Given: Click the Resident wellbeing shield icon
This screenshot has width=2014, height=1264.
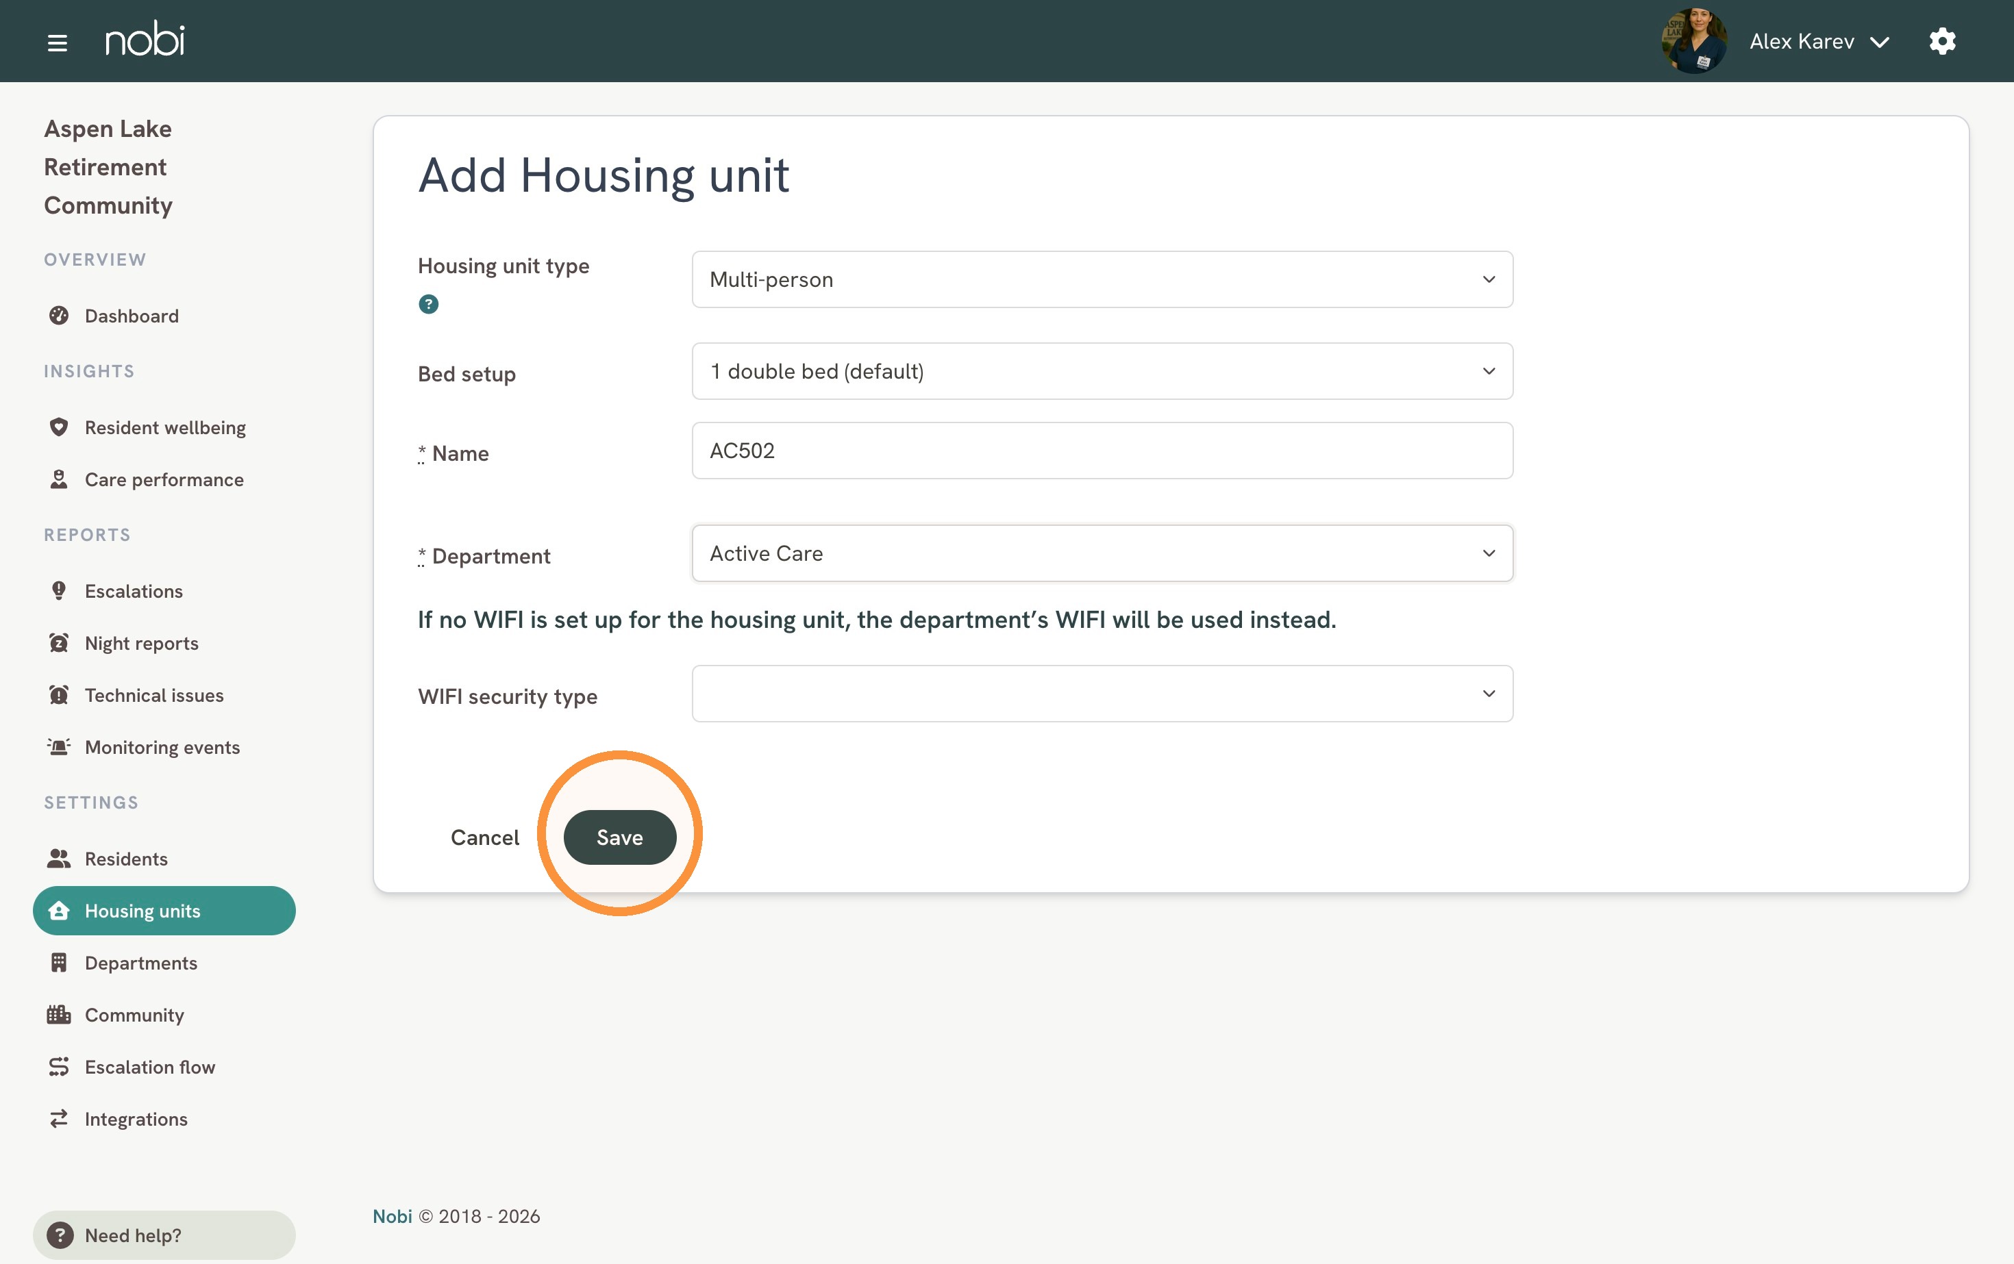Looking at the screenshot, I should (58, 427).
